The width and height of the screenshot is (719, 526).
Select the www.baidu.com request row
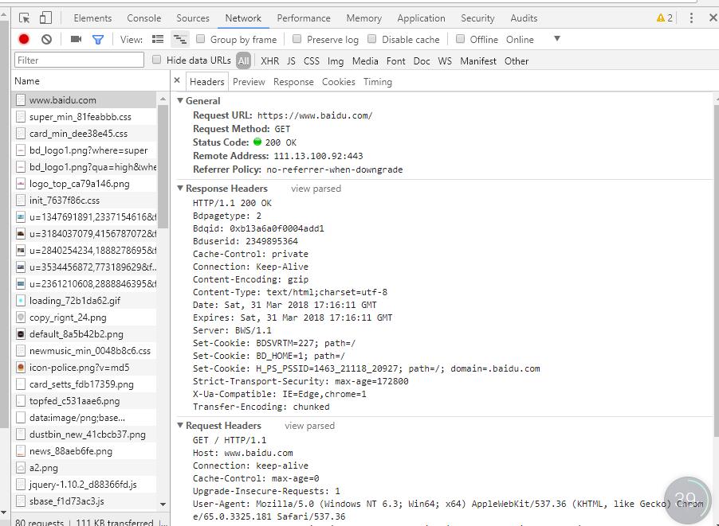[x=84, y=99]
